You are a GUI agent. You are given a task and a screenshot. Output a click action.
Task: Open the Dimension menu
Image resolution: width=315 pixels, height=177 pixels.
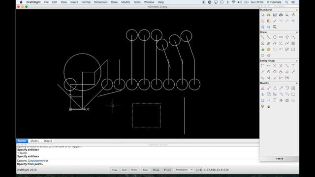(x=100, y=2)
